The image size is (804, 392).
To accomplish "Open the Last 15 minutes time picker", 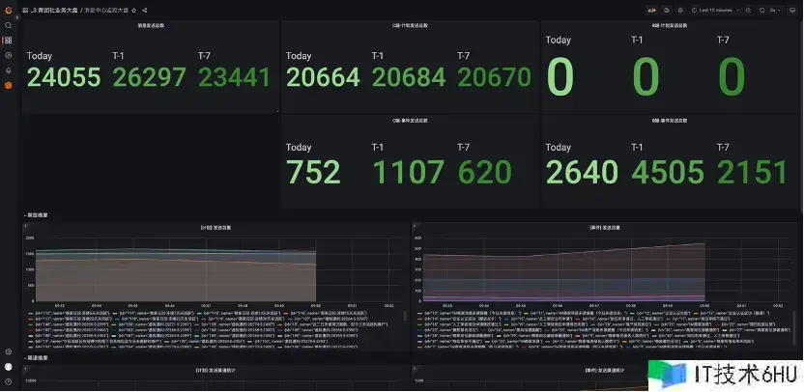I will pyautogui.click(x=716, y=10).
